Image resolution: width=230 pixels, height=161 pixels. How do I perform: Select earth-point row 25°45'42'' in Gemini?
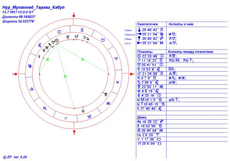pyautogui.click(x=151, y=30)
